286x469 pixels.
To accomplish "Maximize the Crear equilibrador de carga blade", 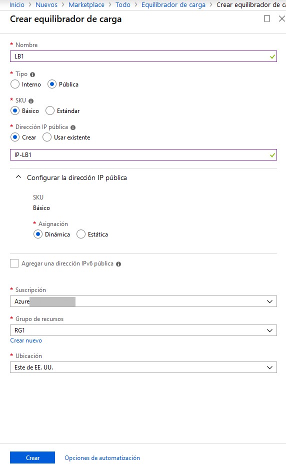I will coord(267,18).
